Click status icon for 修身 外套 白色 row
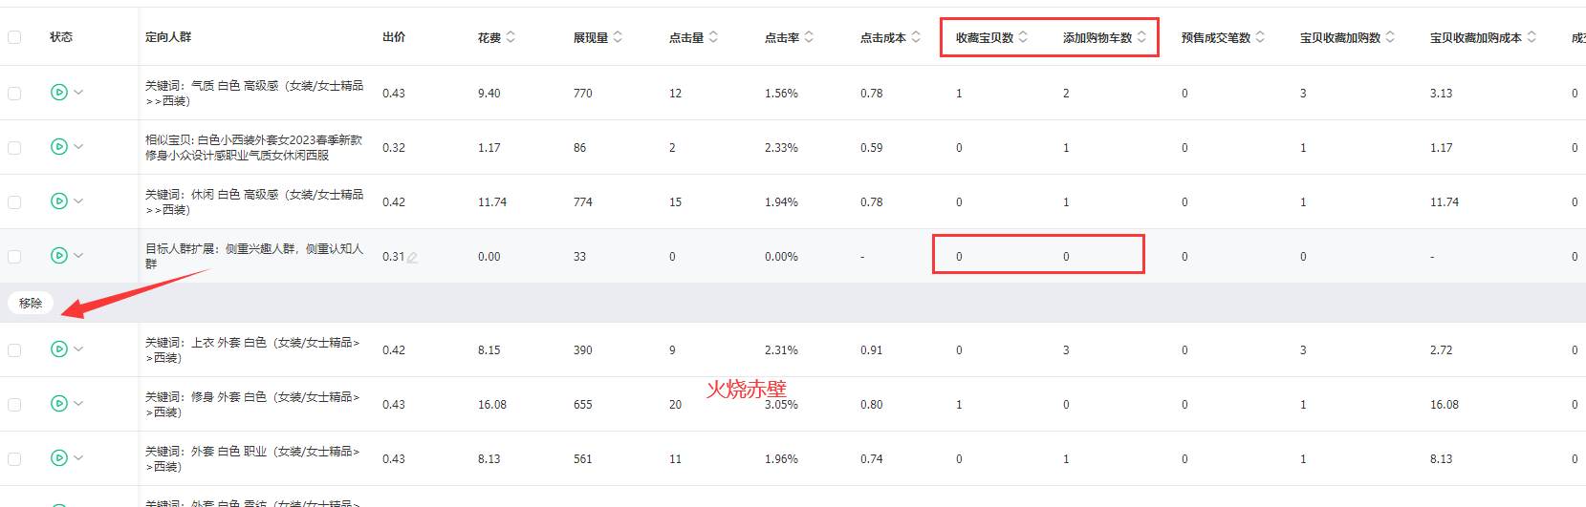Viewport: 1586px width, 507px height. click(59, 404)
